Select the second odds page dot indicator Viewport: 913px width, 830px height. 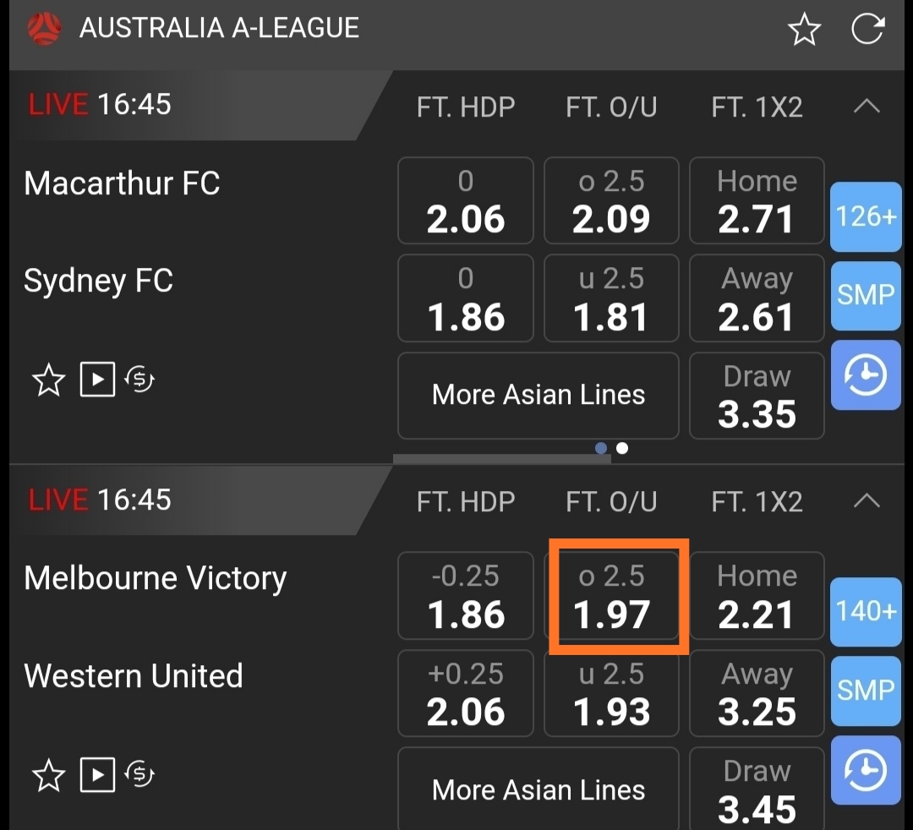(x=622, y=448)
